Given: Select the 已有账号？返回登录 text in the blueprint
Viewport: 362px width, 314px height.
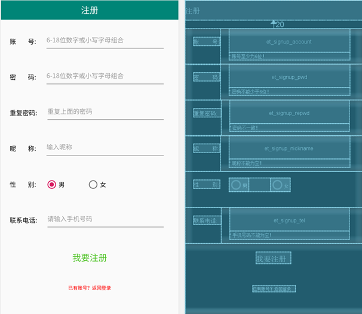Looking at the screenshot, I should (274, 288).
